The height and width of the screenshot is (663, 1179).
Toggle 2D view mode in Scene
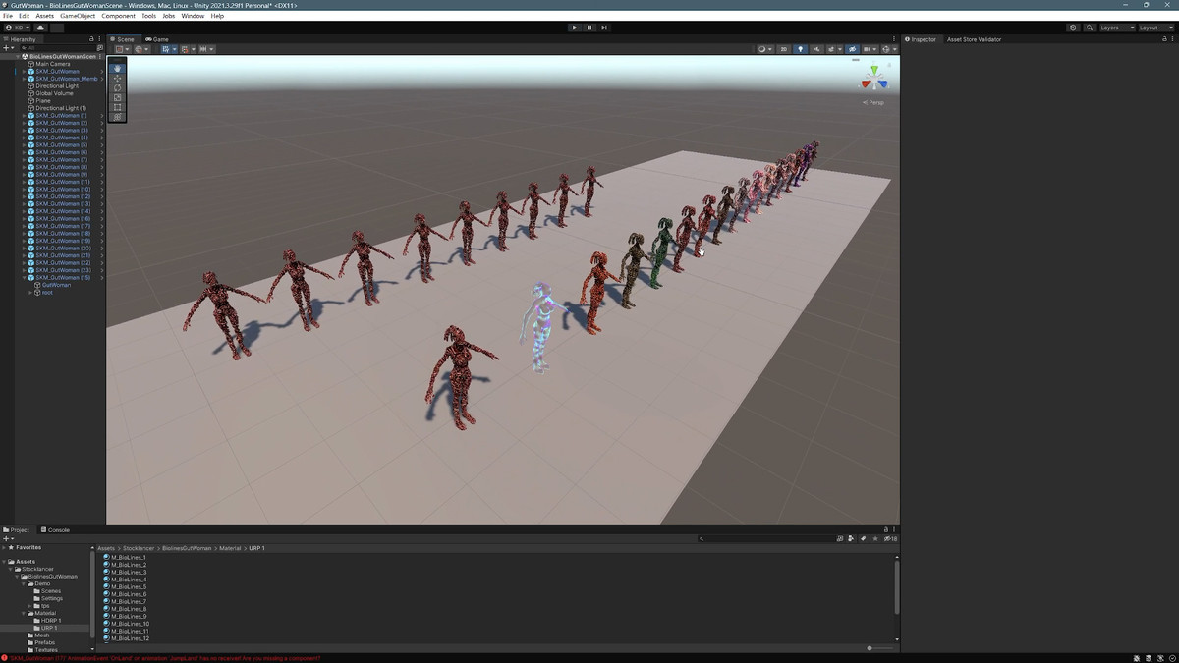[783, 49]
